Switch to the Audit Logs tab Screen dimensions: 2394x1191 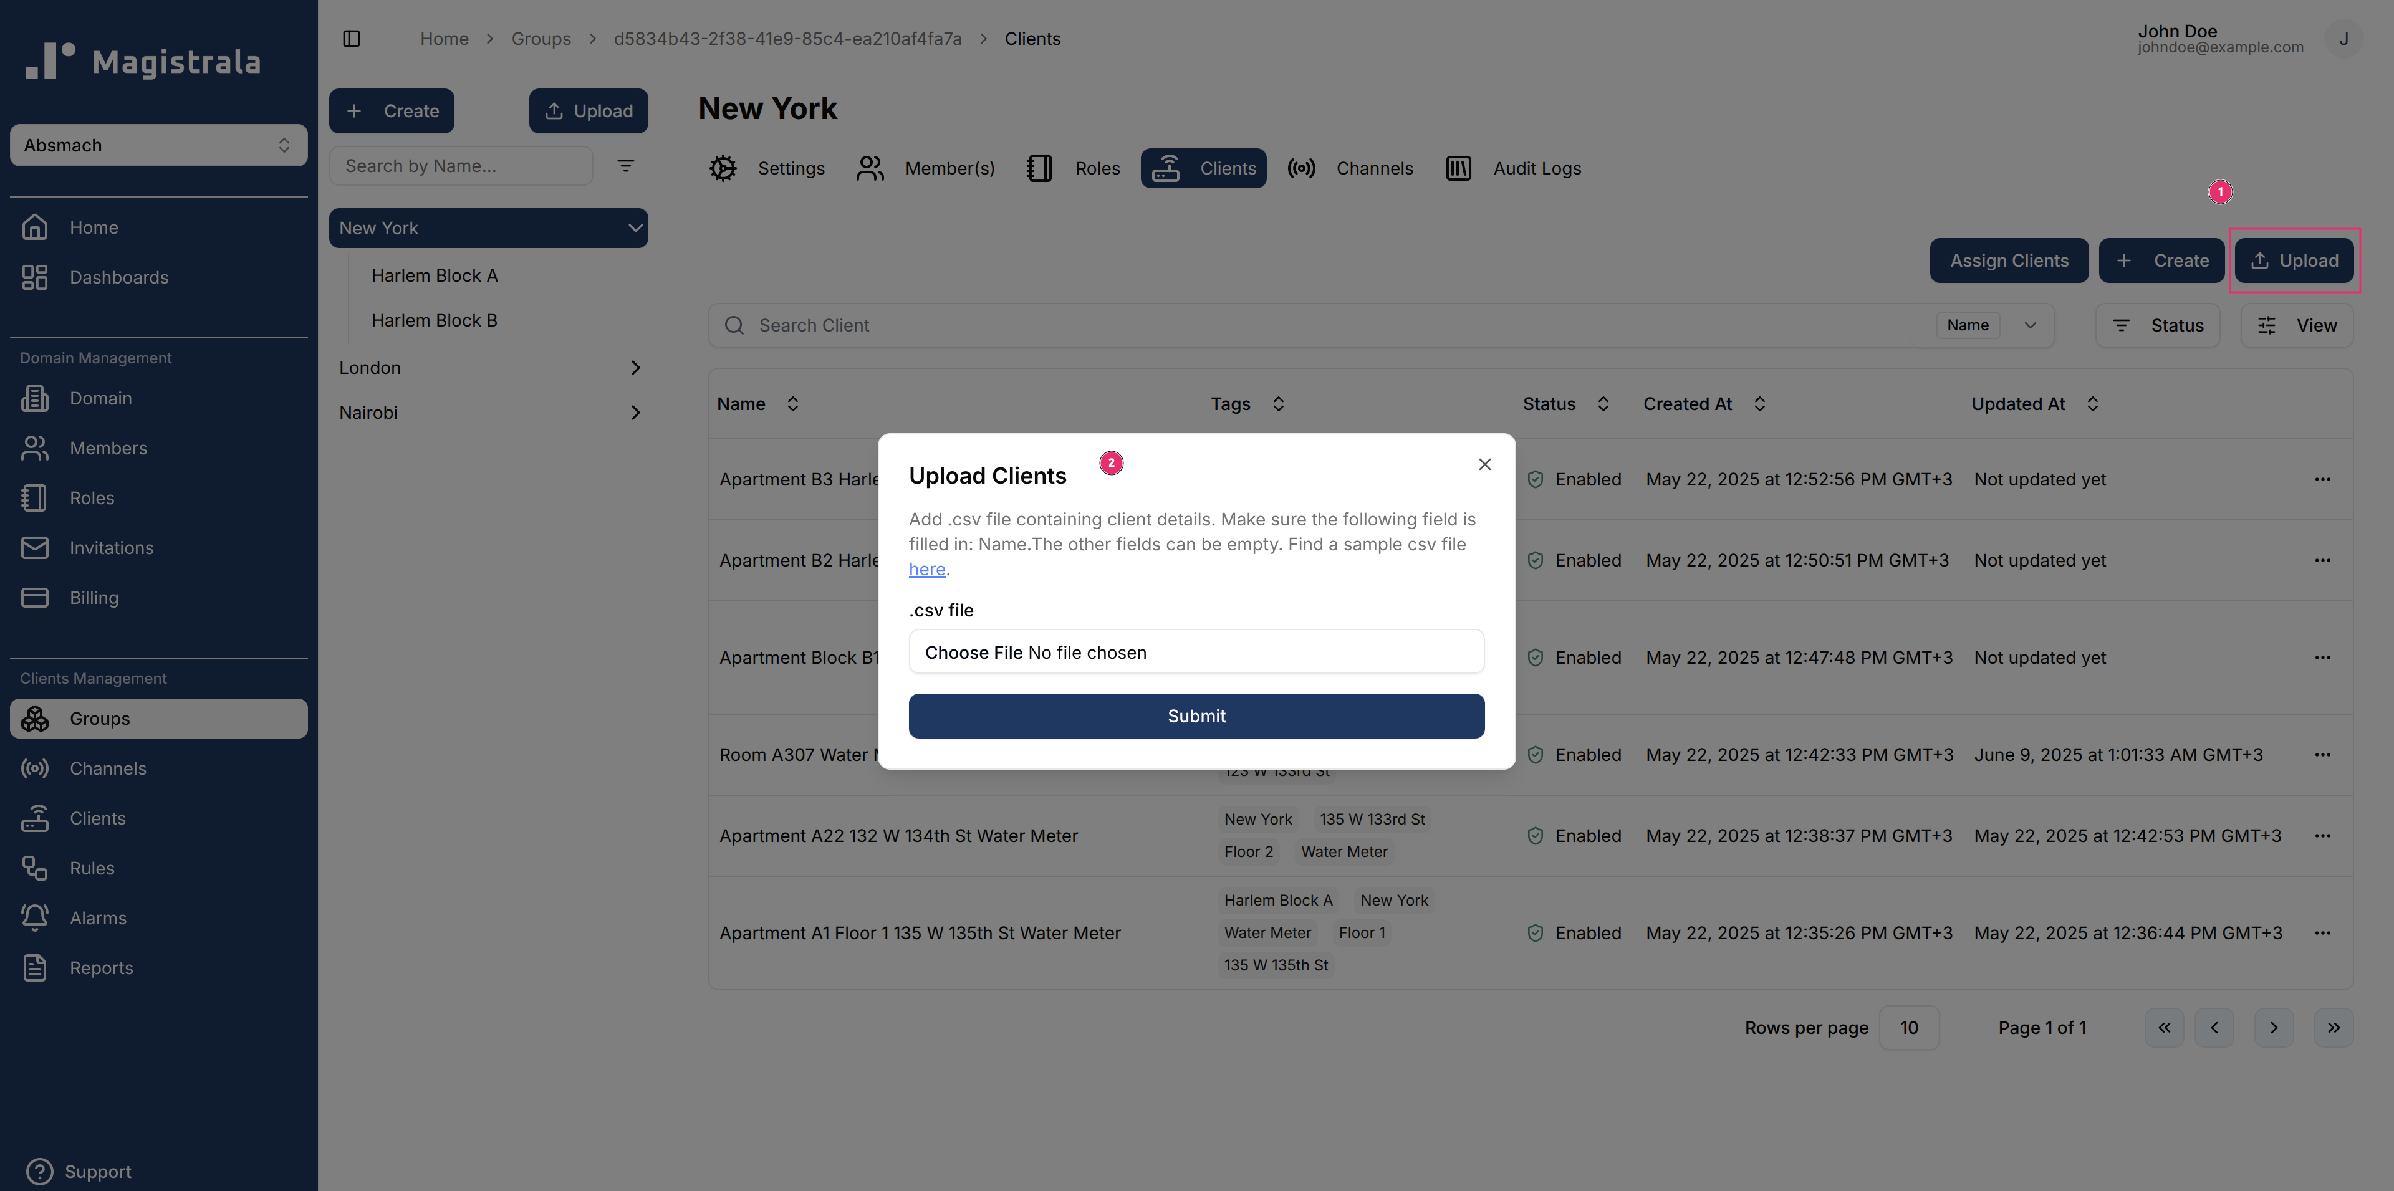click(1536, 168)
